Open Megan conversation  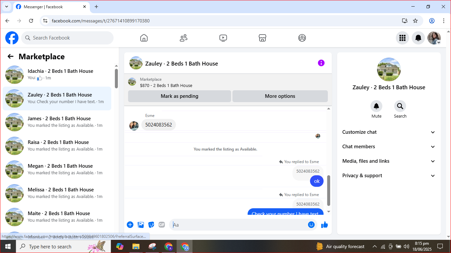coord(57,170)
